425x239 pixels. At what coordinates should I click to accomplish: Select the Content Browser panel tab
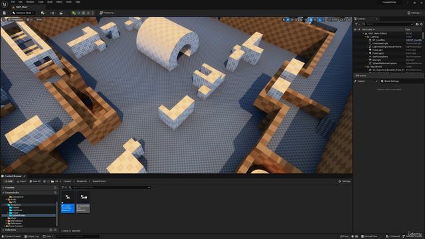(x=13, y=176)
